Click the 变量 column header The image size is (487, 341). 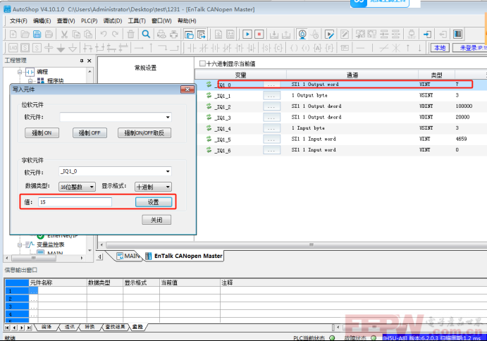pyautogui.click(x=241, y=75)
